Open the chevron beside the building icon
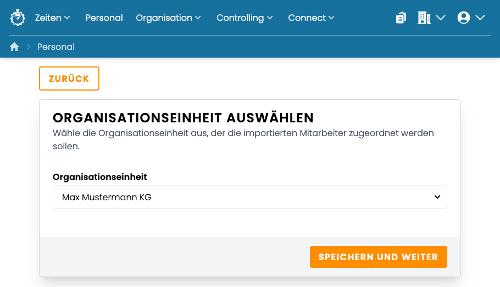Image resolution: width=500 pixels, height=287 pixels. click(x=441, y=18)
